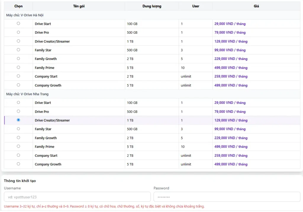Screen dimensions: 303x212
Task: Select Hà Nội Drive Creator/Streamer radio button
Action: tap(18, 41)
